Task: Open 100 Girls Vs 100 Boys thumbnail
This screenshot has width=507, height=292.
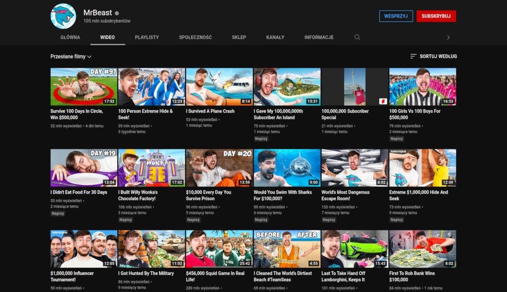Action: (423, 87)
